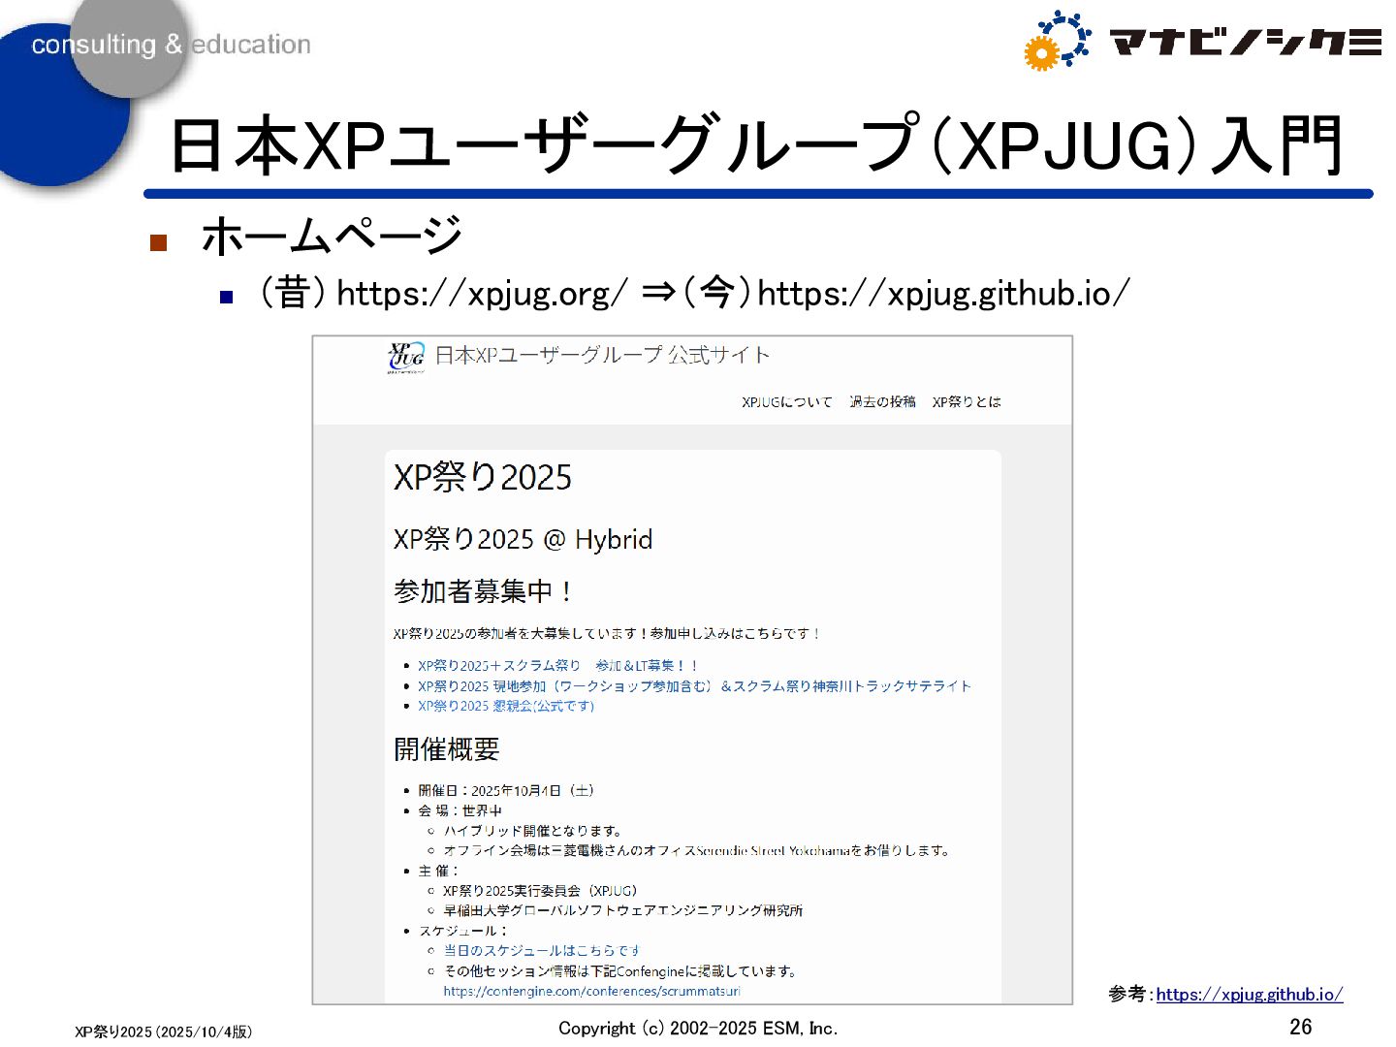Screen dimensions: 1396x1047
Task: Click the embedded XPJUG website screenshot
Action: coord(692,670)
